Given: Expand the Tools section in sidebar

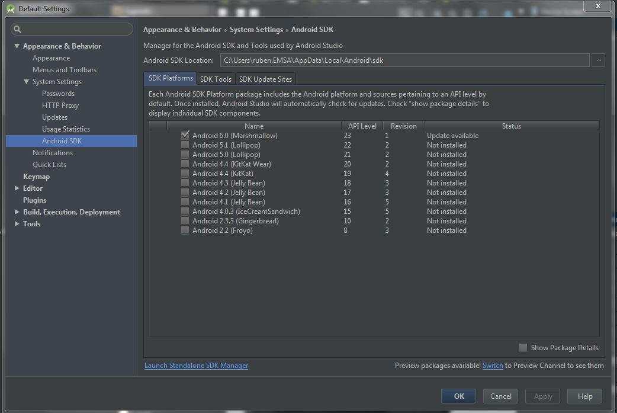Looking at the screenshot, I should 17,223.
